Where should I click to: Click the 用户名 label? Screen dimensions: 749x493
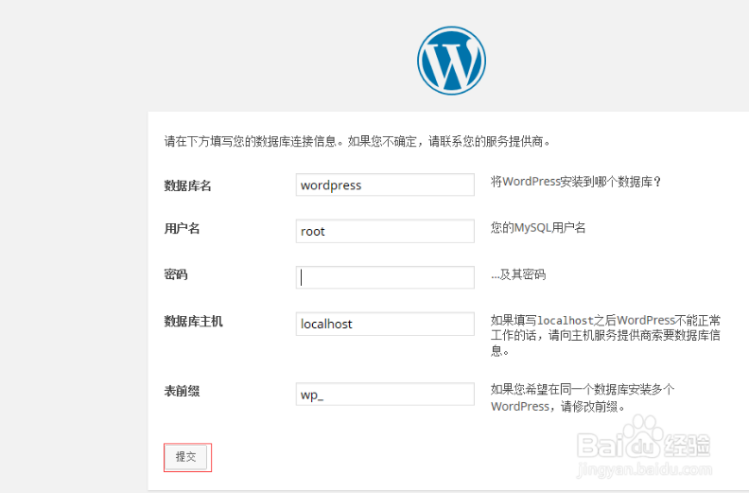click(x=182, y=229)
